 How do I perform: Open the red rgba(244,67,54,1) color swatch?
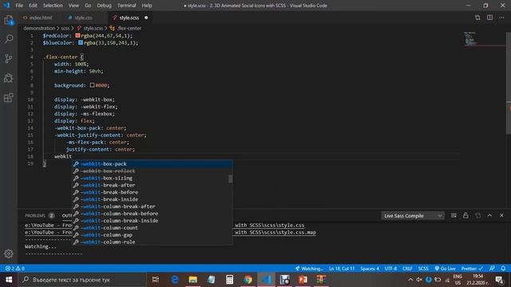tap(77, 35)
